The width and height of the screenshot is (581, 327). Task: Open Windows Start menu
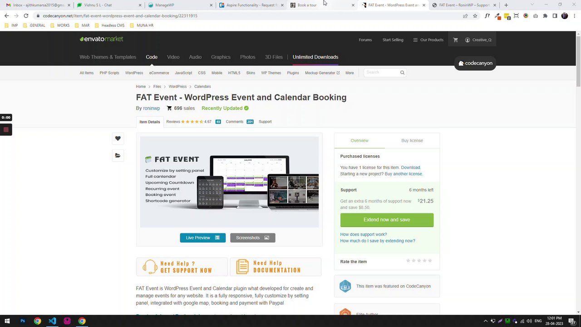coord(7,321)
